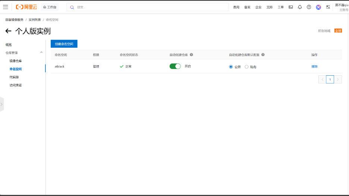This screenshot has height=196, width=349.
Task: Open the 企业 menu
Action: coord(258,7)
